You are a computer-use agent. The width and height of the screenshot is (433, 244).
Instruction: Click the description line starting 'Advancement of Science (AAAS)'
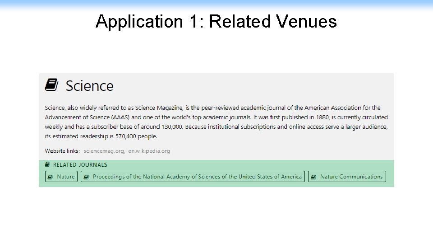click(216, 117)
